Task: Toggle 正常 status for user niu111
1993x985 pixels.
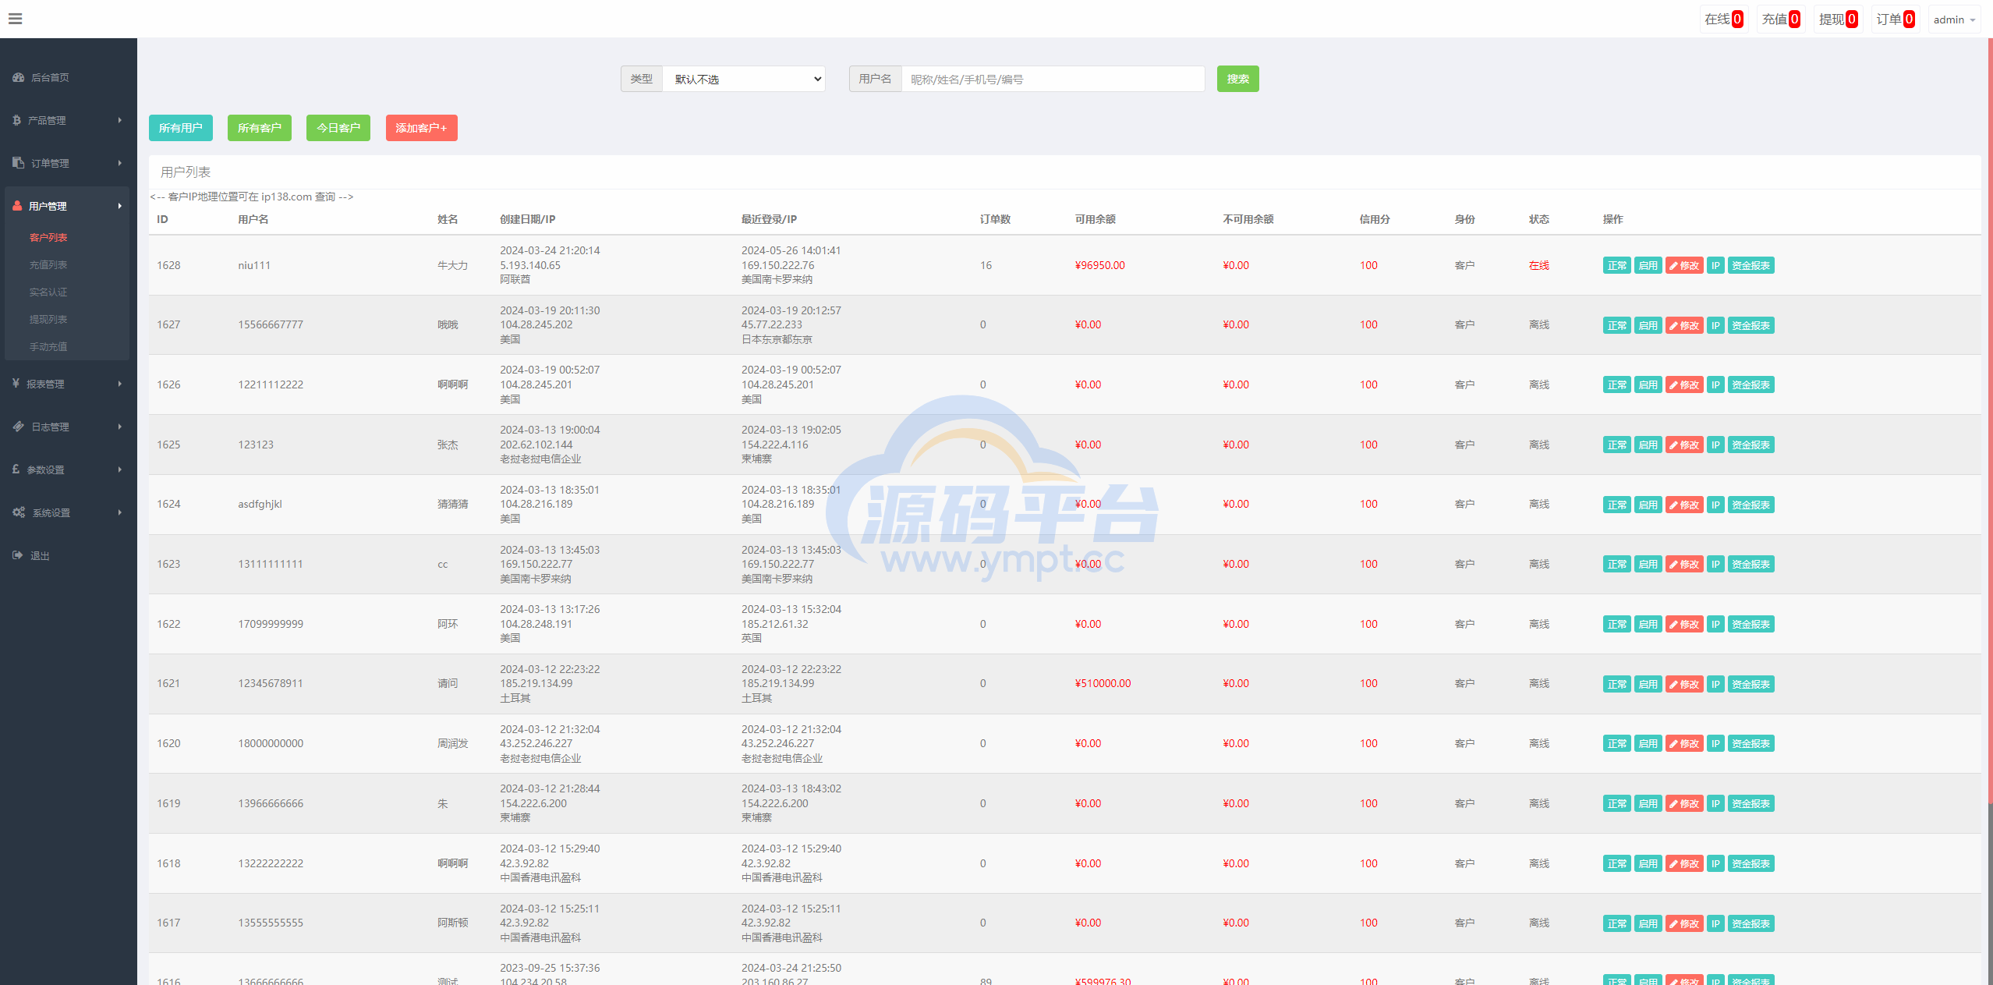Action: (1616, 265)
